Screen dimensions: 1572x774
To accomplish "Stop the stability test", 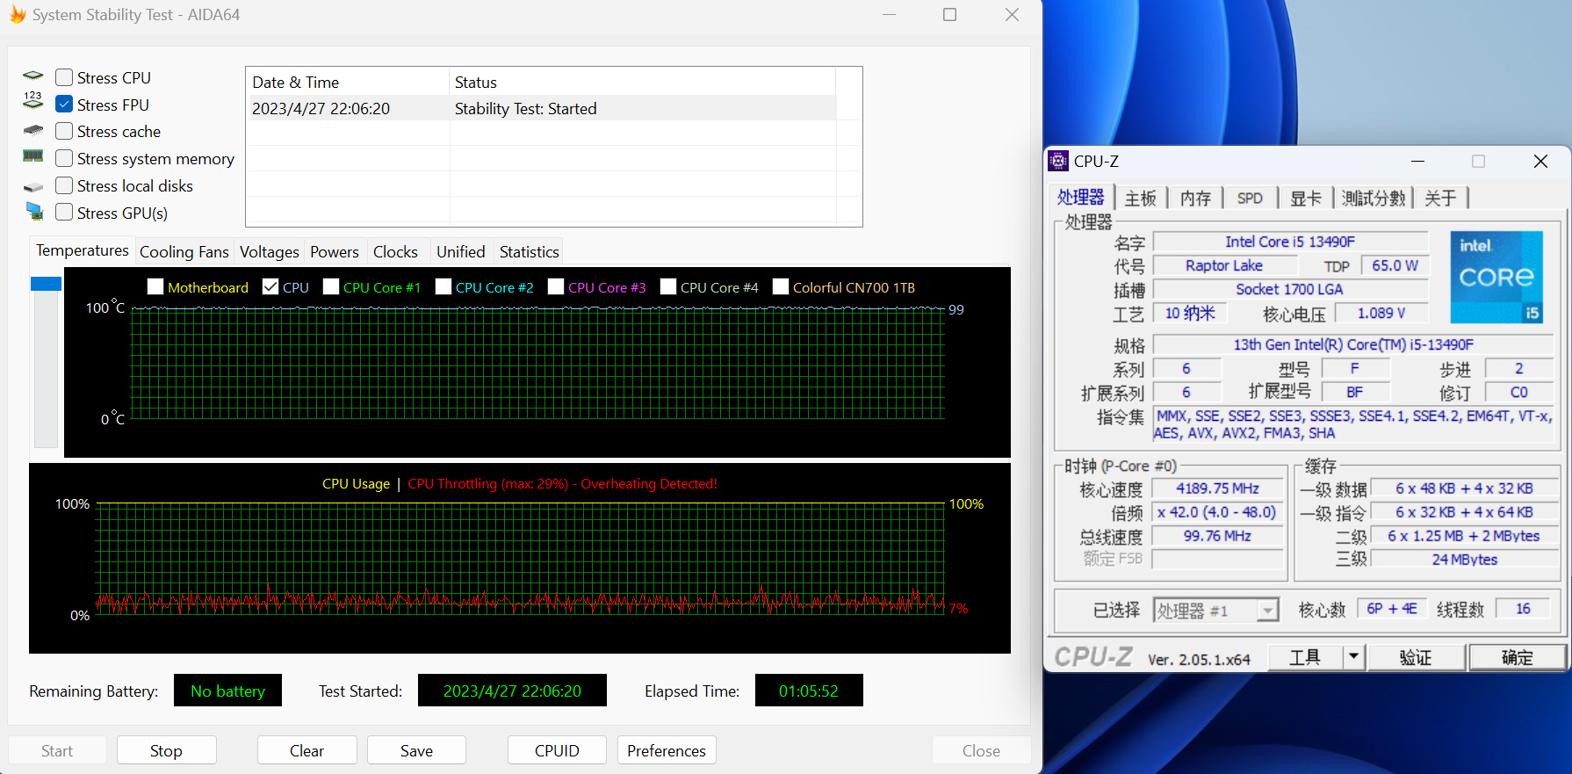I will [166, 750].
